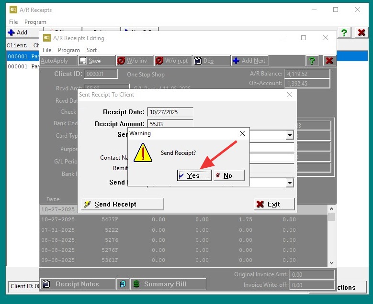Click the Client ID field showing 000001
The image size is (373, 304).
pyautogui.click(x=101, y=74)
